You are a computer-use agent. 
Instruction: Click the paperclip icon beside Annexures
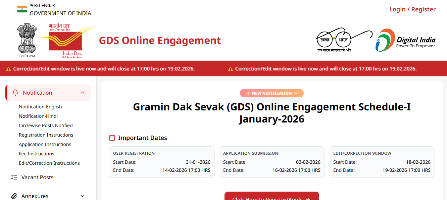(x=14, y=196)
